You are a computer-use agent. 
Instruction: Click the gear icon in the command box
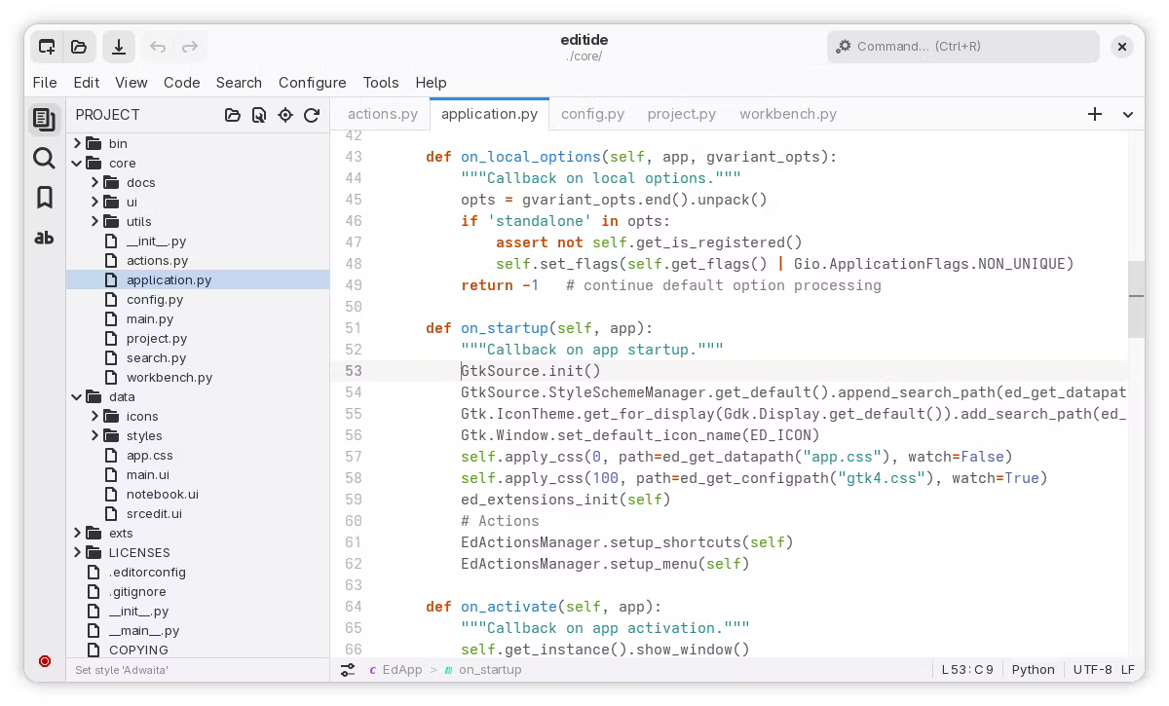tap(844, 46)
